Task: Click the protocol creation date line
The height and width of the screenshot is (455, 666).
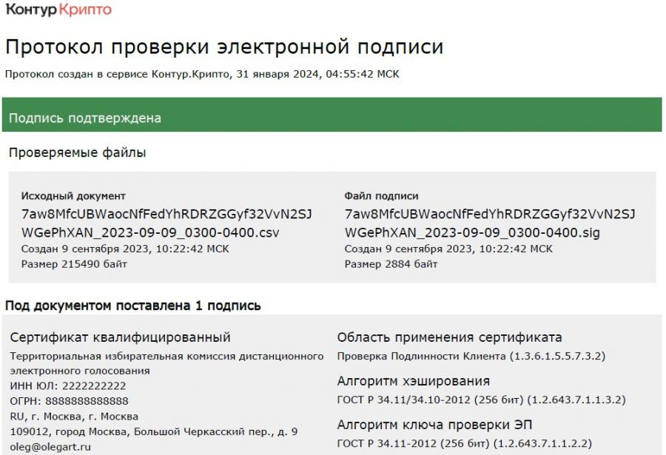Action: pos(202,74)
